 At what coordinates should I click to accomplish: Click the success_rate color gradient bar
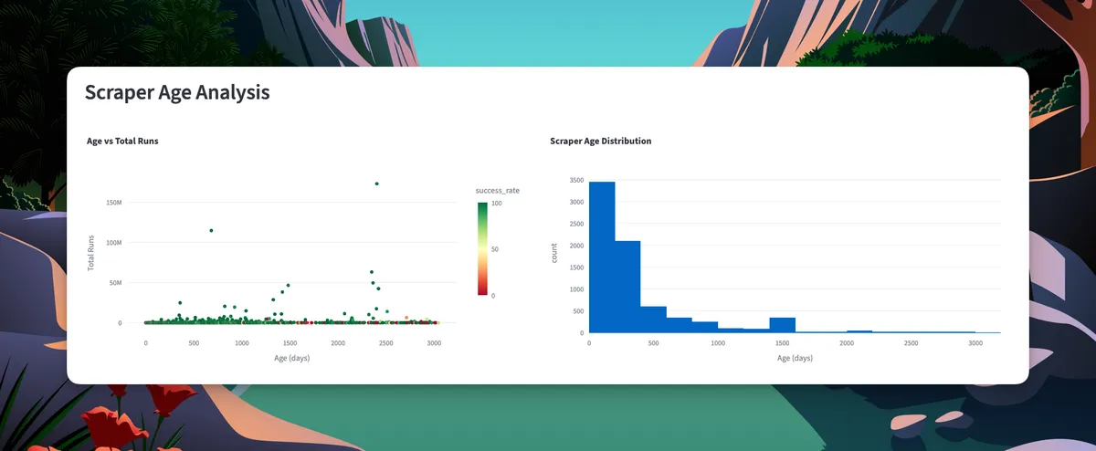click(482, 248)
